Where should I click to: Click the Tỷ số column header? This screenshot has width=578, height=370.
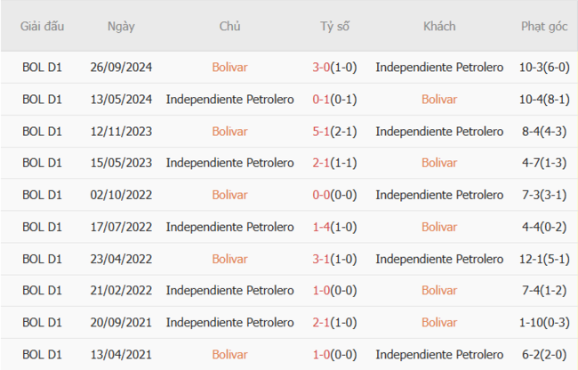tap(334, 26)
